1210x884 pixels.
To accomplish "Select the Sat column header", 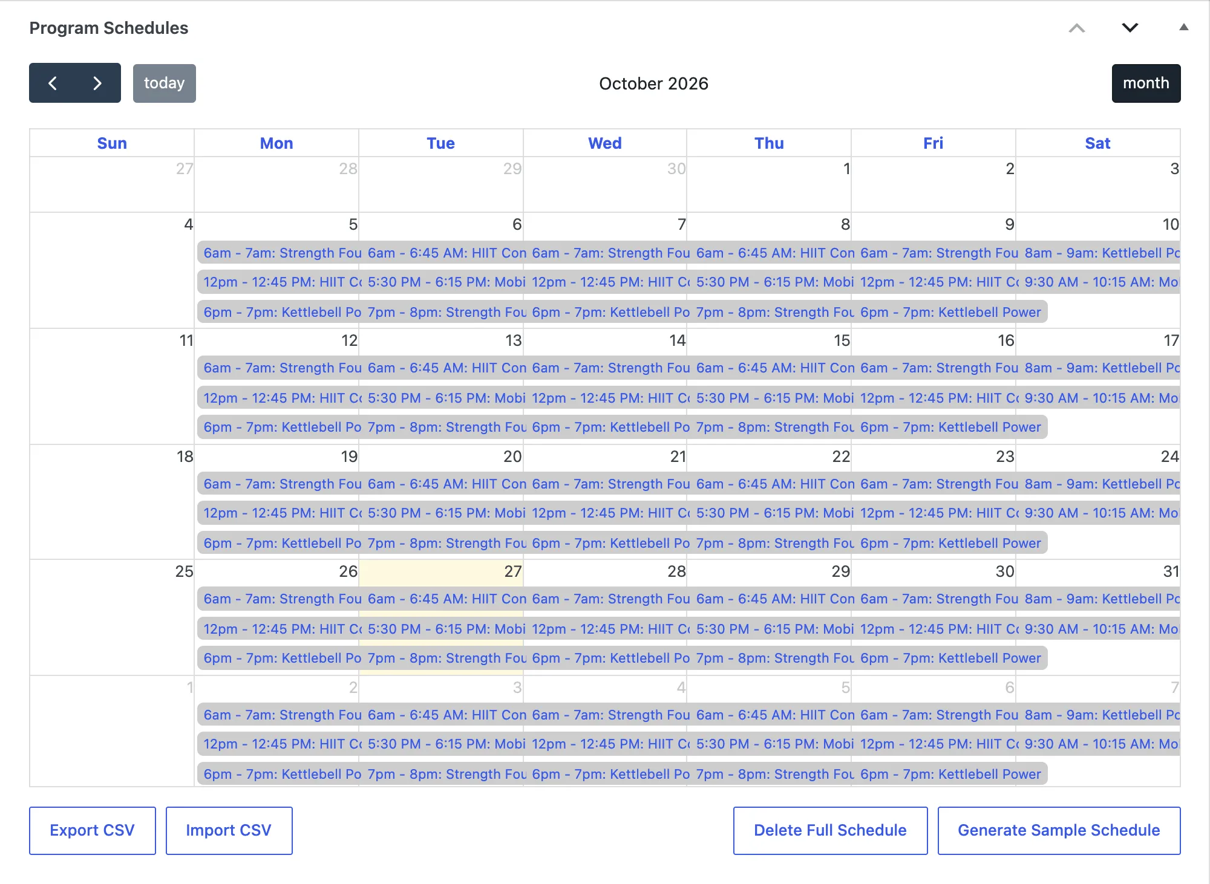I will point(1097,143).
